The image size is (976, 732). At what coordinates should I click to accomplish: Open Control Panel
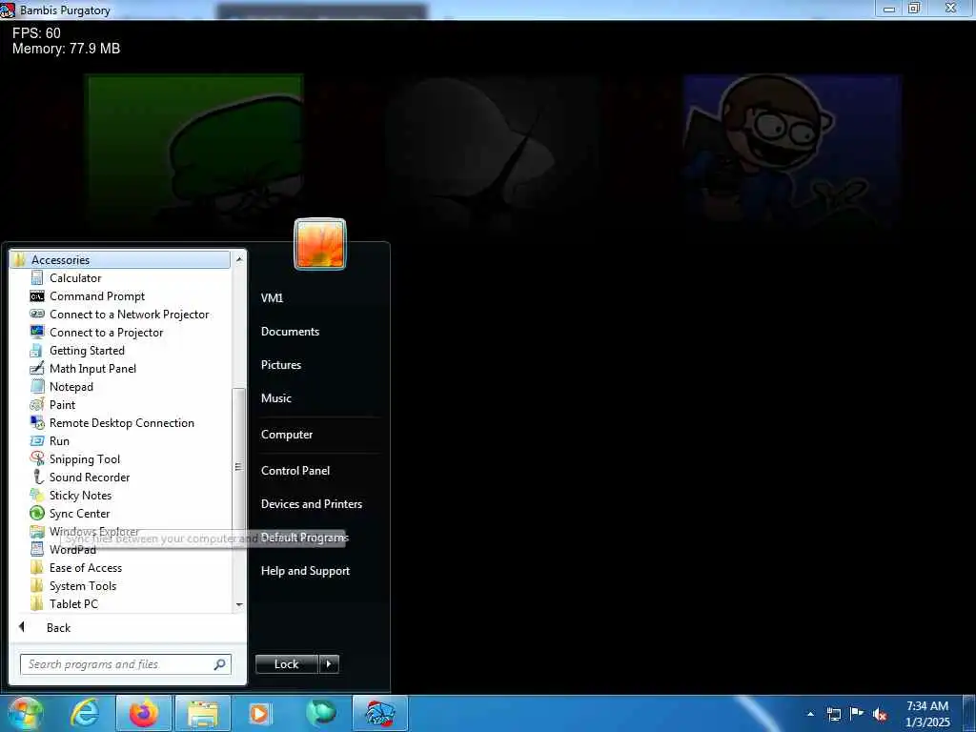tap(295, 471)
